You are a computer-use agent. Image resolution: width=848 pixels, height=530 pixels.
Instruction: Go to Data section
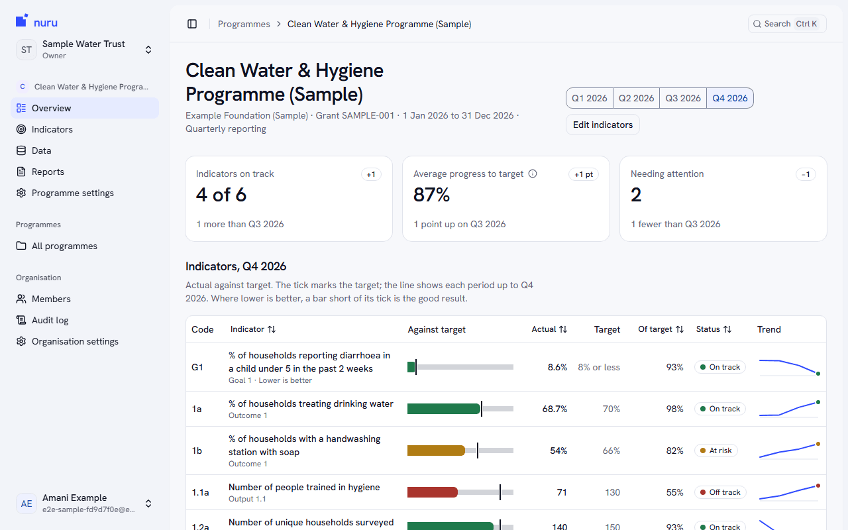[x=85, y=150]
